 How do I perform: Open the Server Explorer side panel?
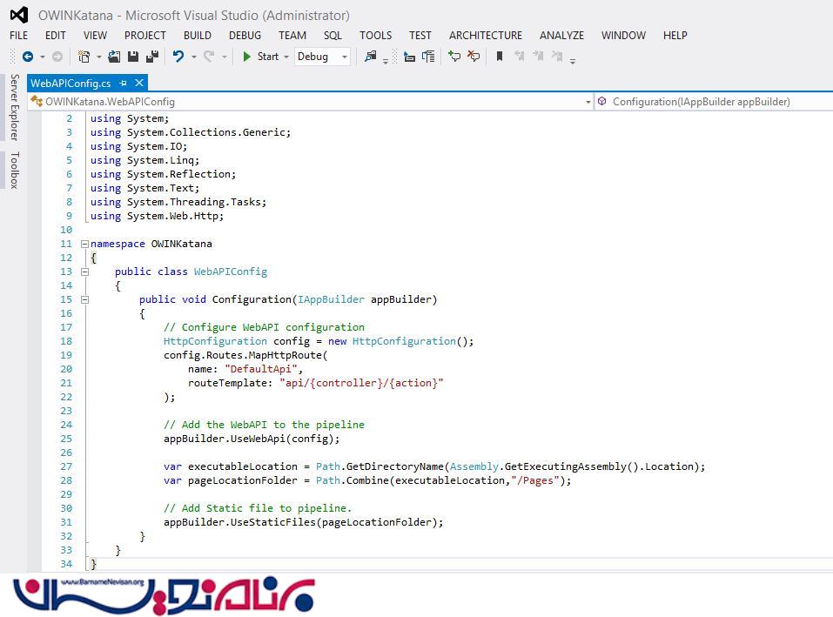[x=14, y=107]
